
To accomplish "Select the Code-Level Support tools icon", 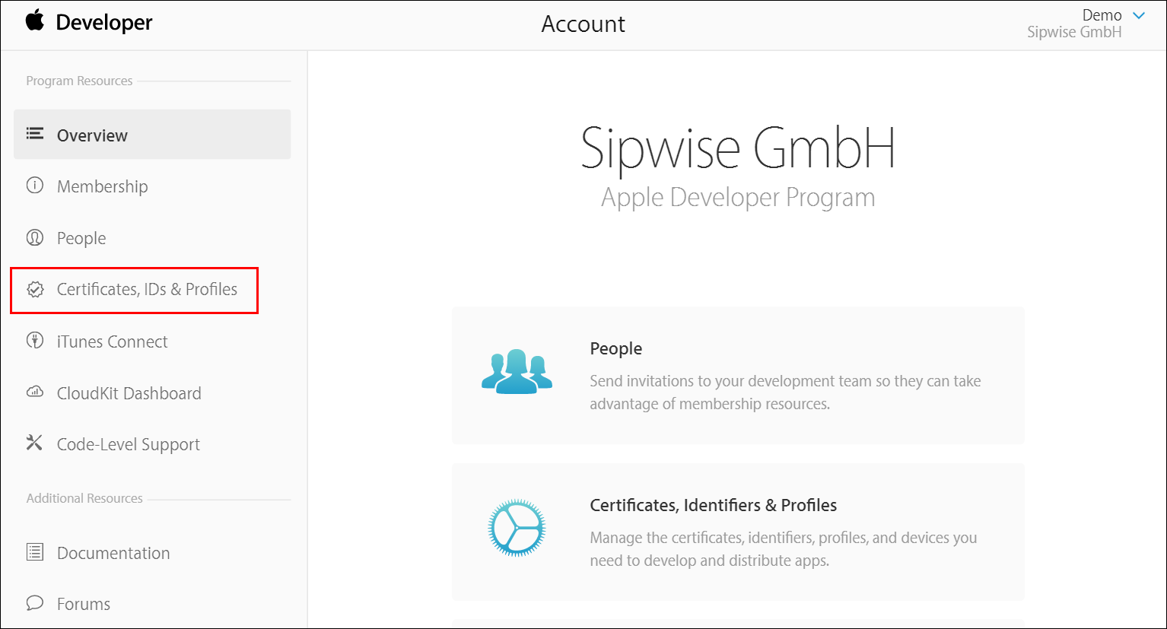I will [35, 443].
